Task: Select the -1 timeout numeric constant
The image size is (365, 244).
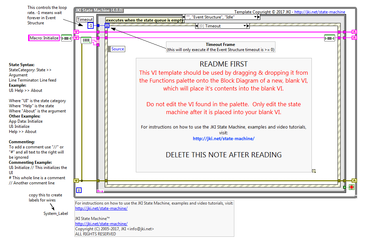Action: click(x=90, y=26)
